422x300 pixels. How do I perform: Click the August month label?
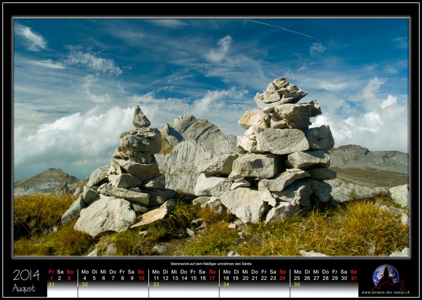coord(24,288)
